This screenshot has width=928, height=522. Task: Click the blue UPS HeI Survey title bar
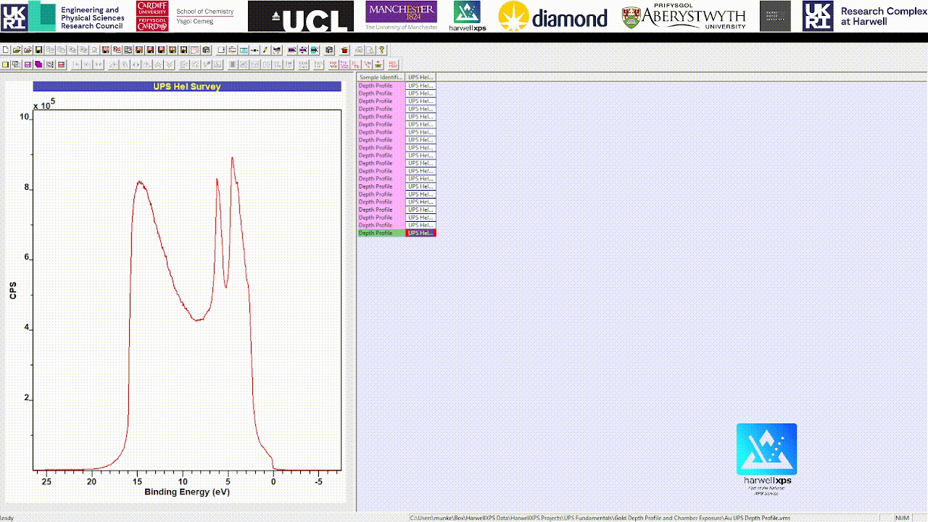pyautogui.click(x=187, y=86)
